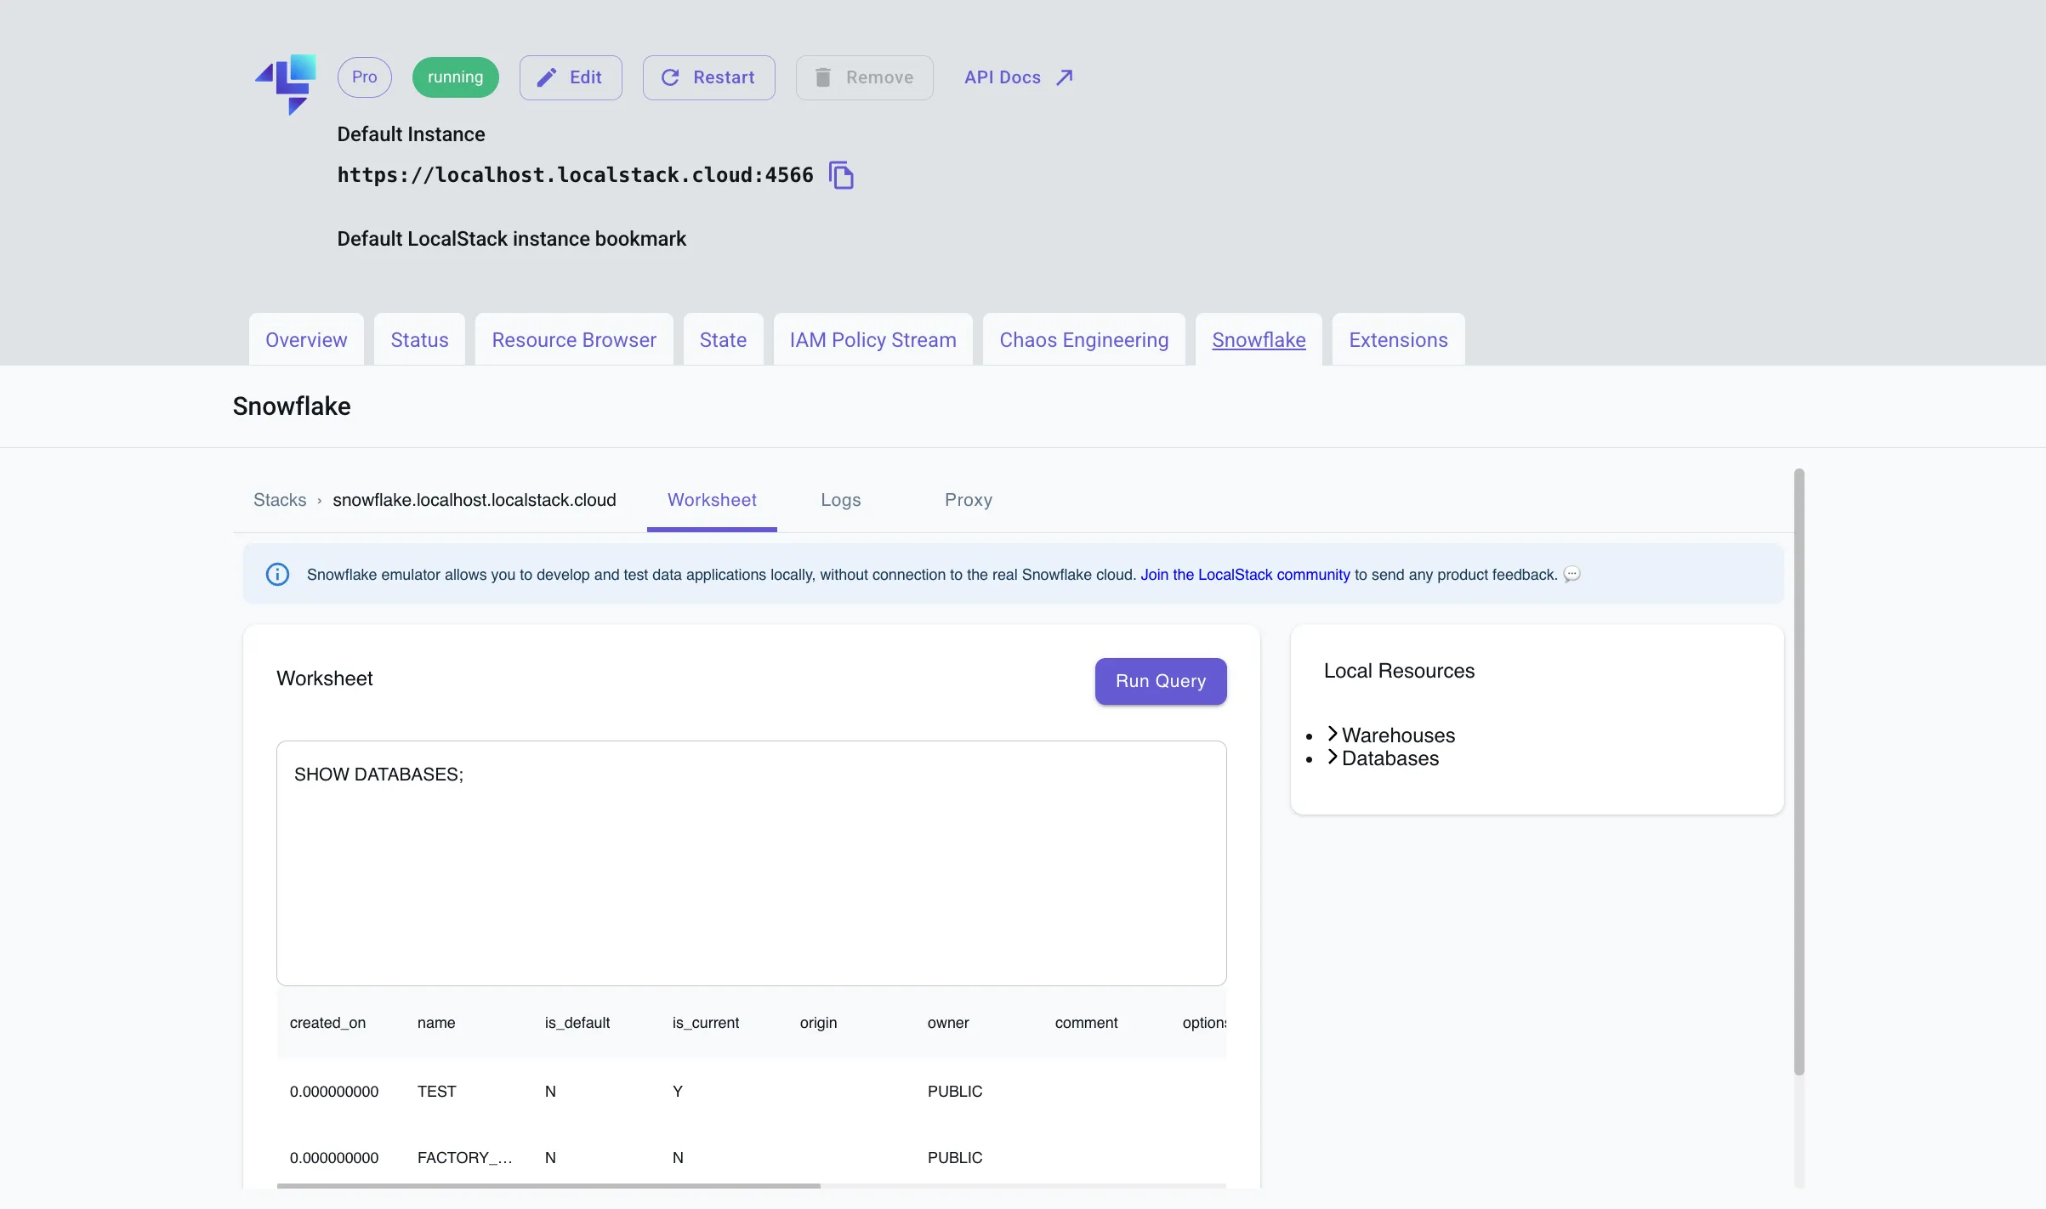Click the info icon in the Snowflake banner
The width and height of the screenshot is (2046, 1209).
tap(277, 574)
